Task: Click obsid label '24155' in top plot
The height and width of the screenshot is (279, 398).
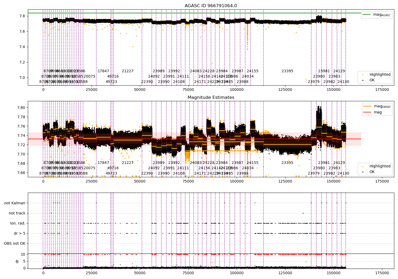Action: [x=253, y=71]
